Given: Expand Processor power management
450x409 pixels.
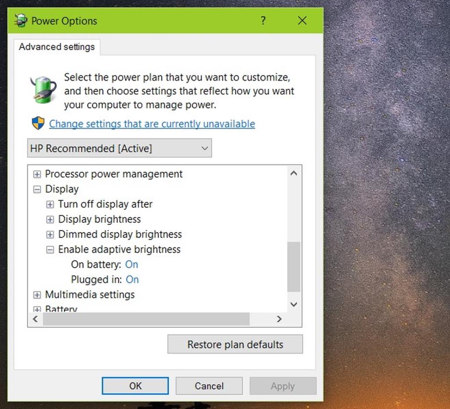Looking at the screenshot, I should tap(37, 174).
